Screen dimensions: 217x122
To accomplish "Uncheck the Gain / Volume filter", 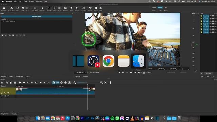I will tap(3, 21).
